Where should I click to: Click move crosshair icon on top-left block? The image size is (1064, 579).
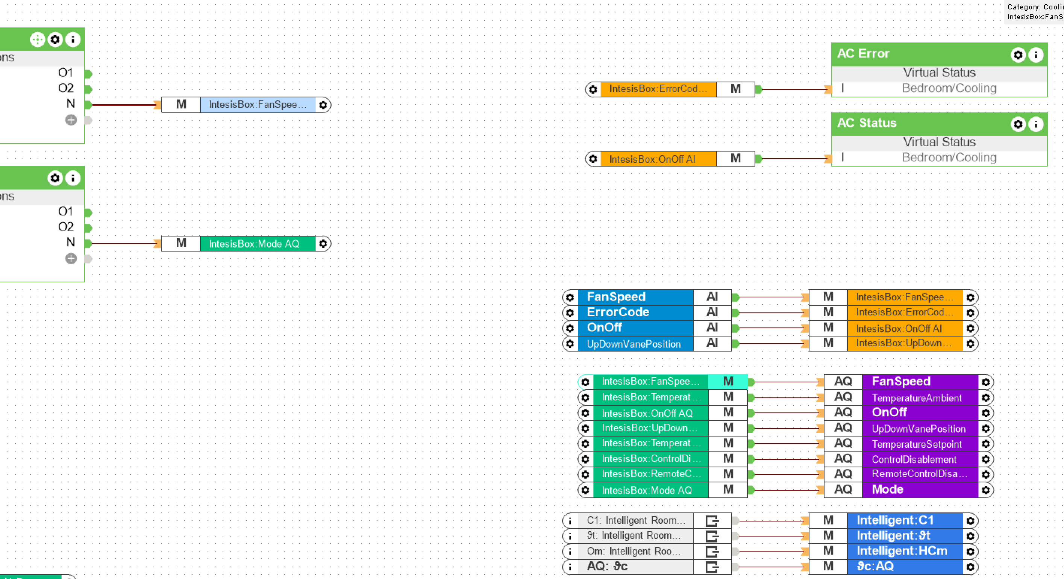click(x=37, y=39)
